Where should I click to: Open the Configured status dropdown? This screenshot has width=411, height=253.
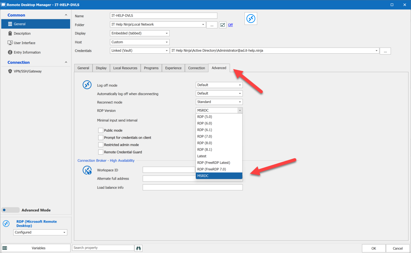(40, 232)
